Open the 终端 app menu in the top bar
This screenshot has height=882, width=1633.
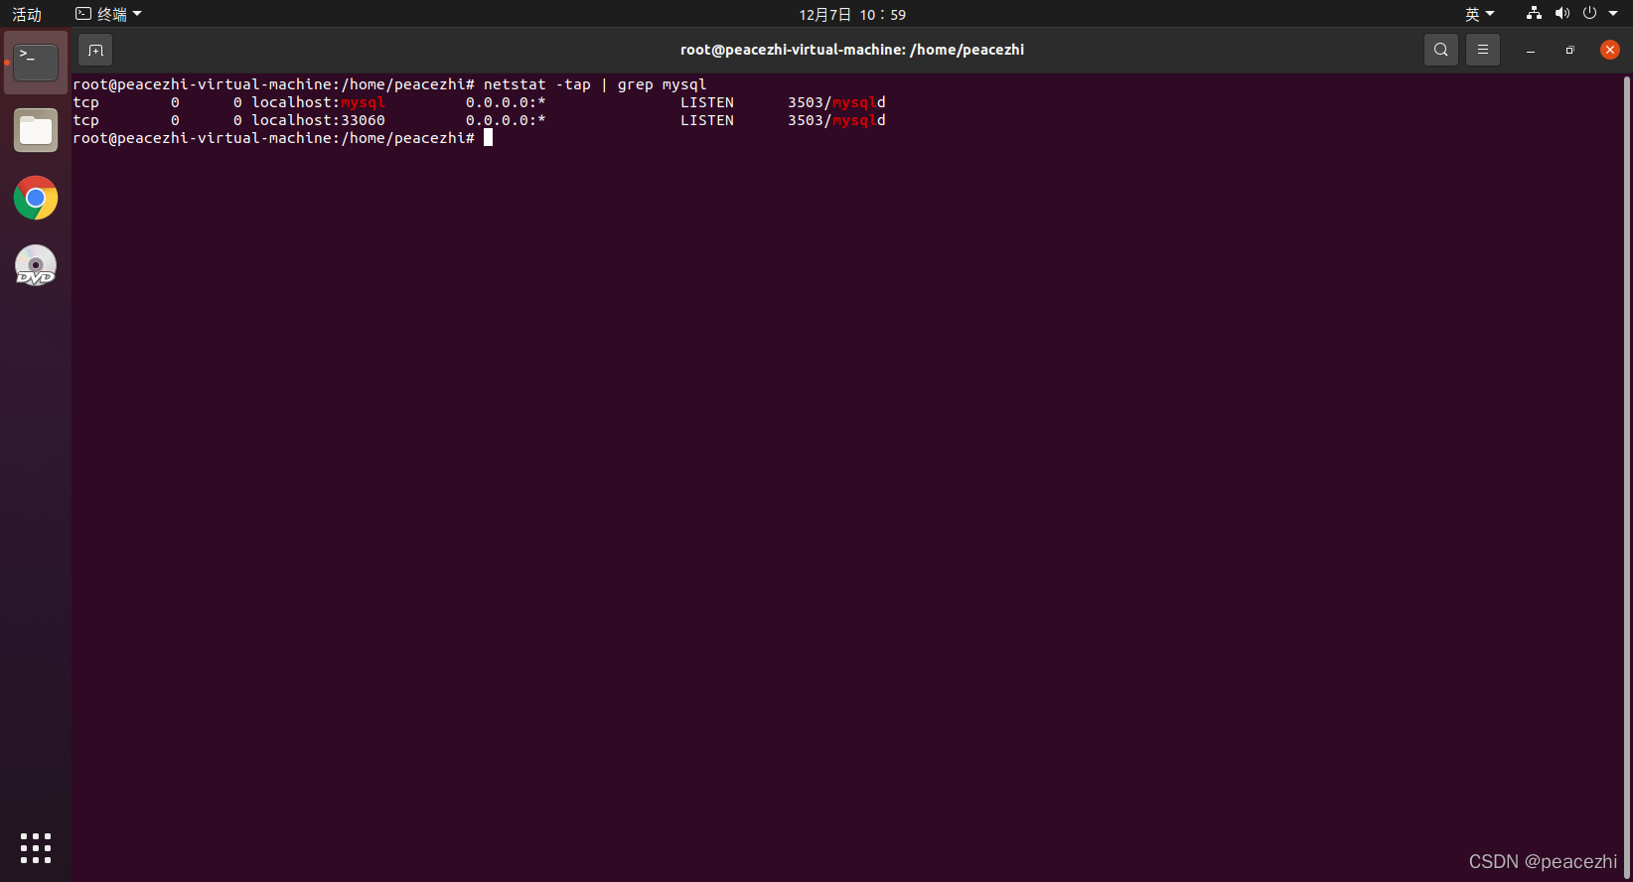(109, 14)
